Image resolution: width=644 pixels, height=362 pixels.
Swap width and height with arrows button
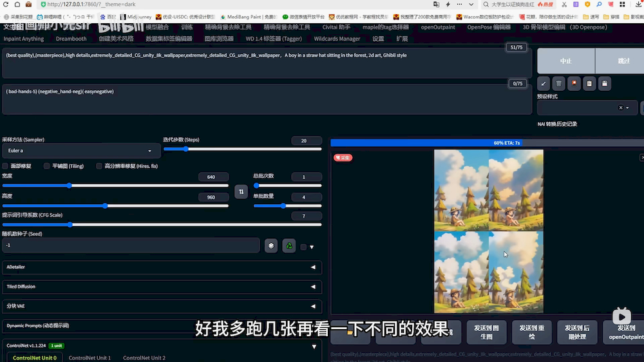241,191
